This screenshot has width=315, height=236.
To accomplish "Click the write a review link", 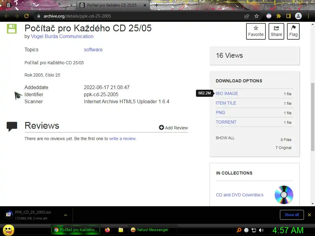I will [x=123, y=139].
